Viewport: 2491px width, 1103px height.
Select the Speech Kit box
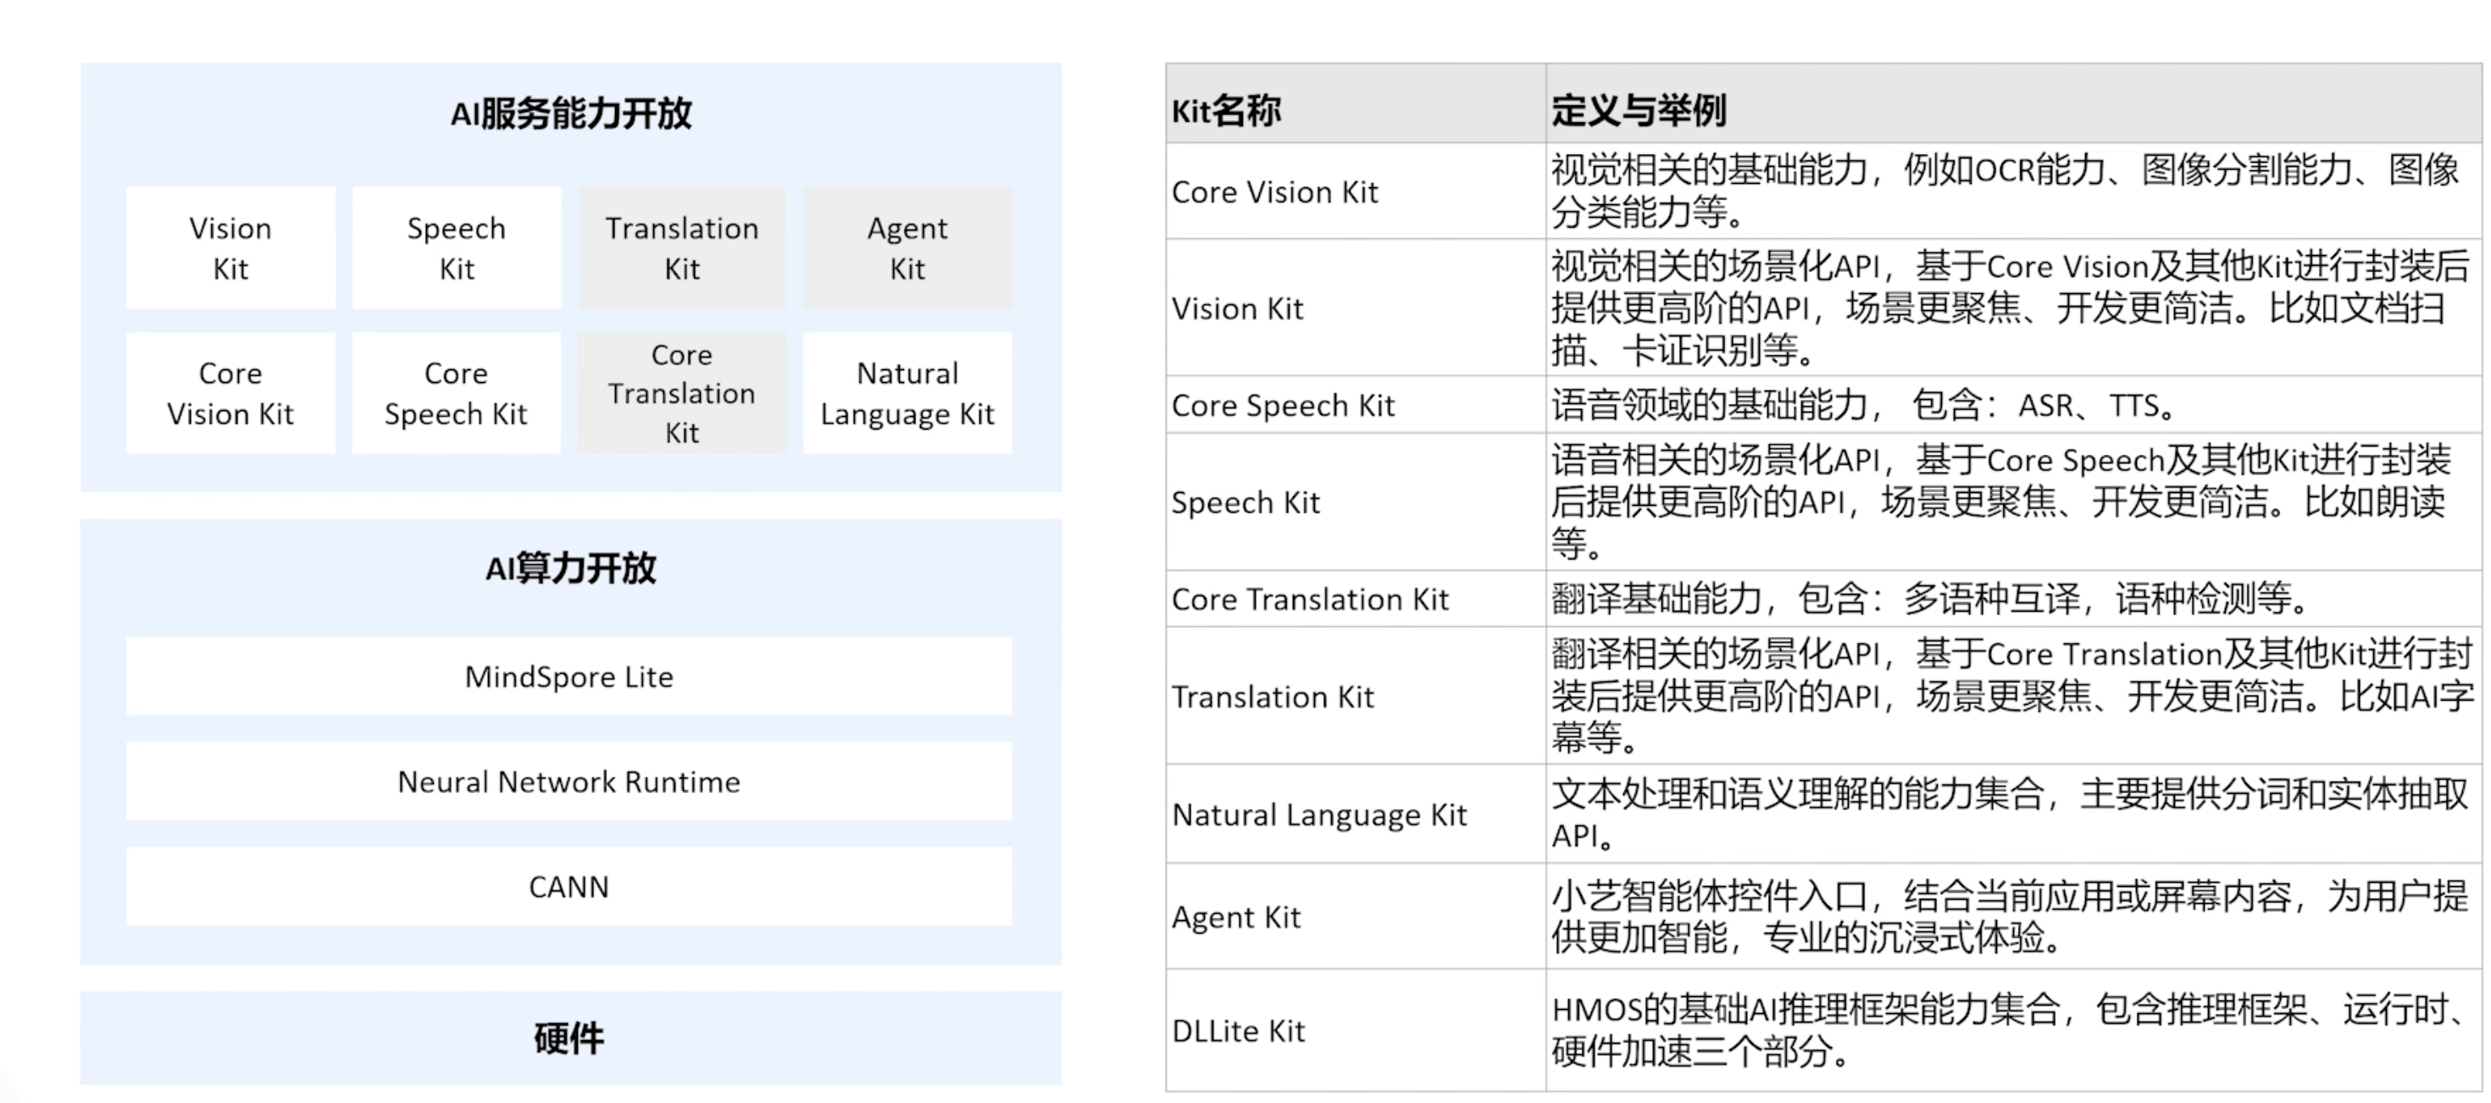456,248
